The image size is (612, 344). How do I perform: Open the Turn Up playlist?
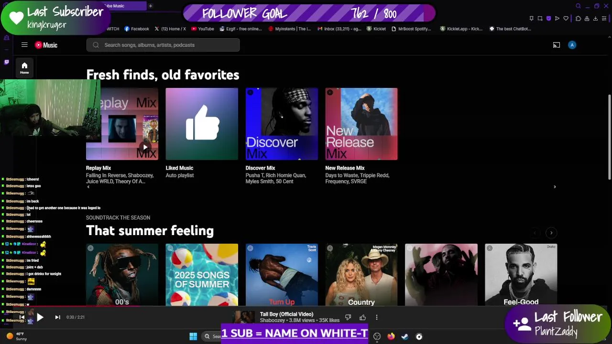[x=282, y=275]
